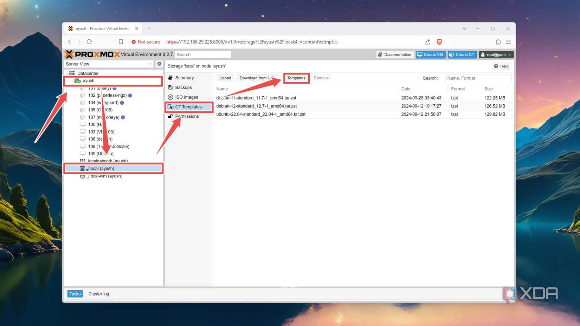
Task: Open the browser extensions puzzle icon
Action: pyautogui.click(x=498, y=42)
